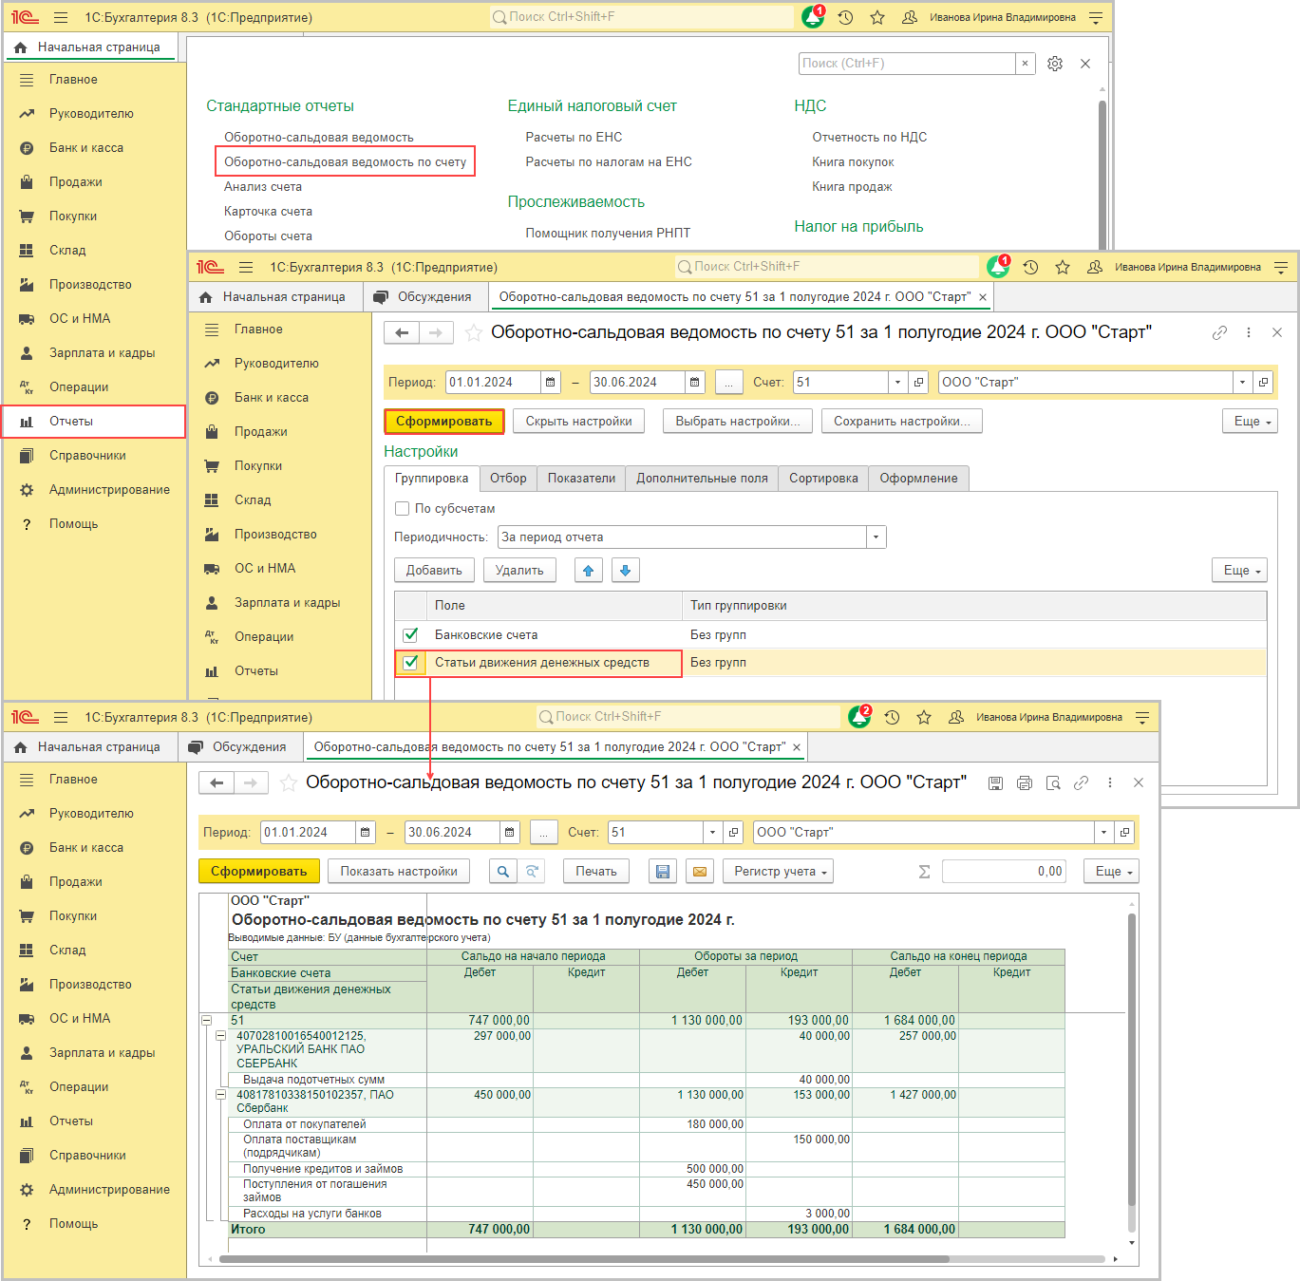This screenshot has width=1300, height=1281.
Task: Open Отчеты section in top window sidebar
Action: (71, 422)
